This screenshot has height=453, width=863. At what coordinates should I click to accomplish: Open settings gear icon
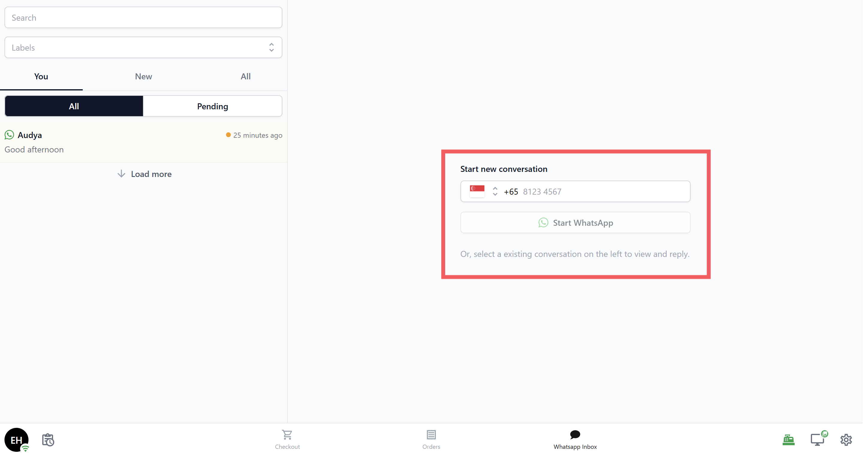pos(846,439)
